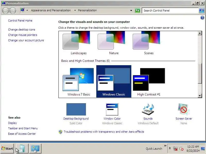
Task: Open the address bar history dropdown
Action: point(131,11)
